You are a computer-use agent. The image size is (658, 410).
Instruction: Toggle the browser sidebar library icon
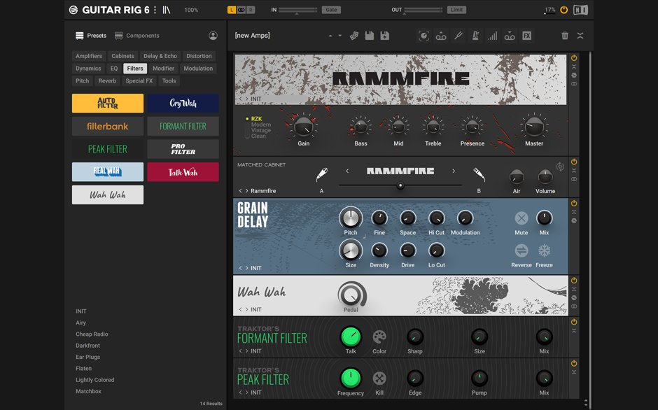pyautogui.click(x=167, y=10)
